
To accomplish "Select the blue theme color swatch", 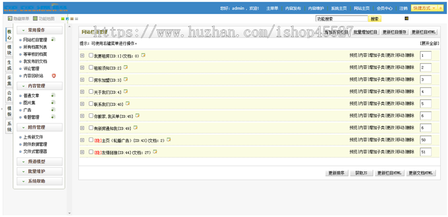I will click(68, 19).
